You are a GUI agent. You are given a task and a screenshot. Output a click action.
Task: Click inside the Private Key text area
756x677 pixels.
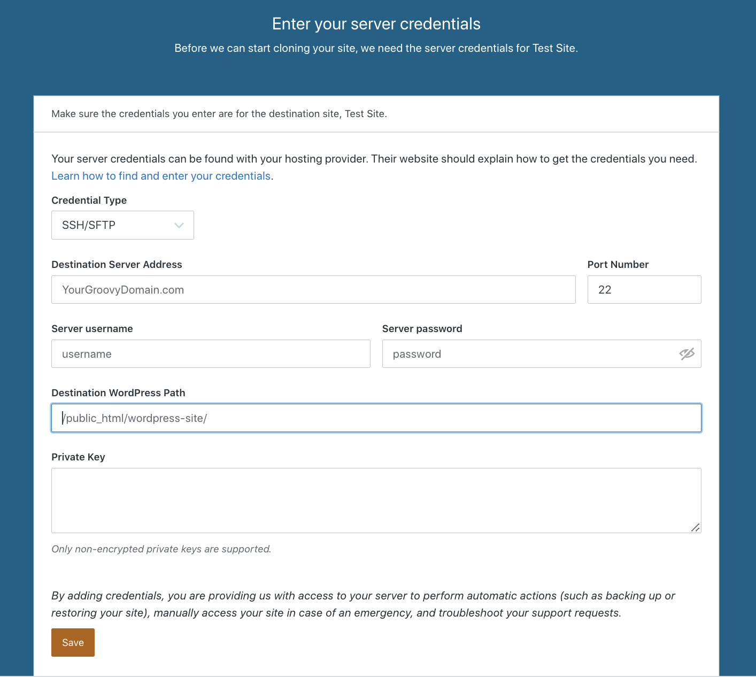[x=376, y=500]
